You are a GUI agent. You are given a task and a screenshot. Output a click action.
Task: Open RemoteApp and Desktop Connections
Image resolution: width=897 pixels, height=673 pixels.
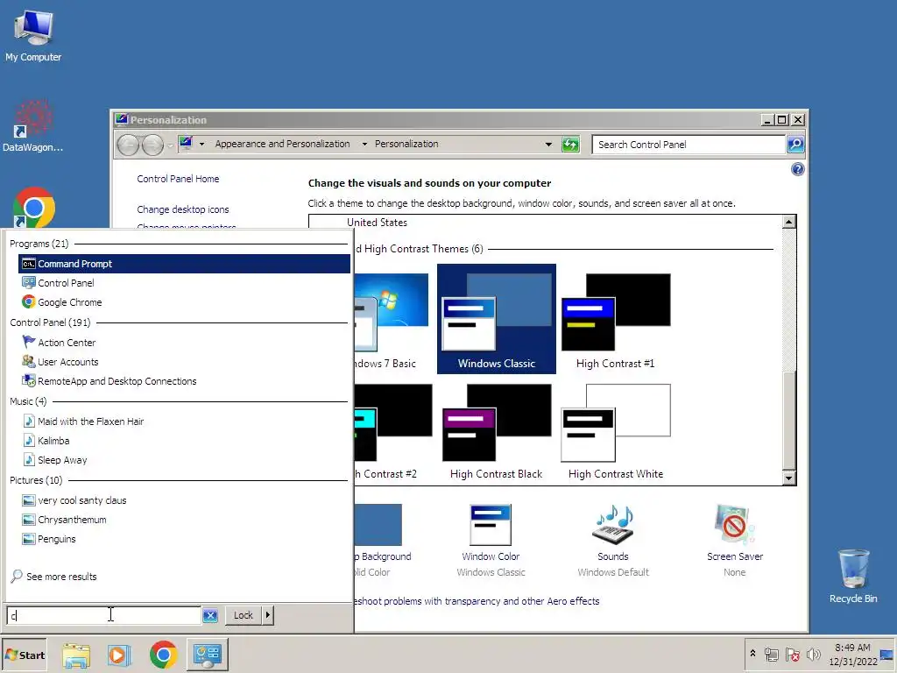point(117,381)
